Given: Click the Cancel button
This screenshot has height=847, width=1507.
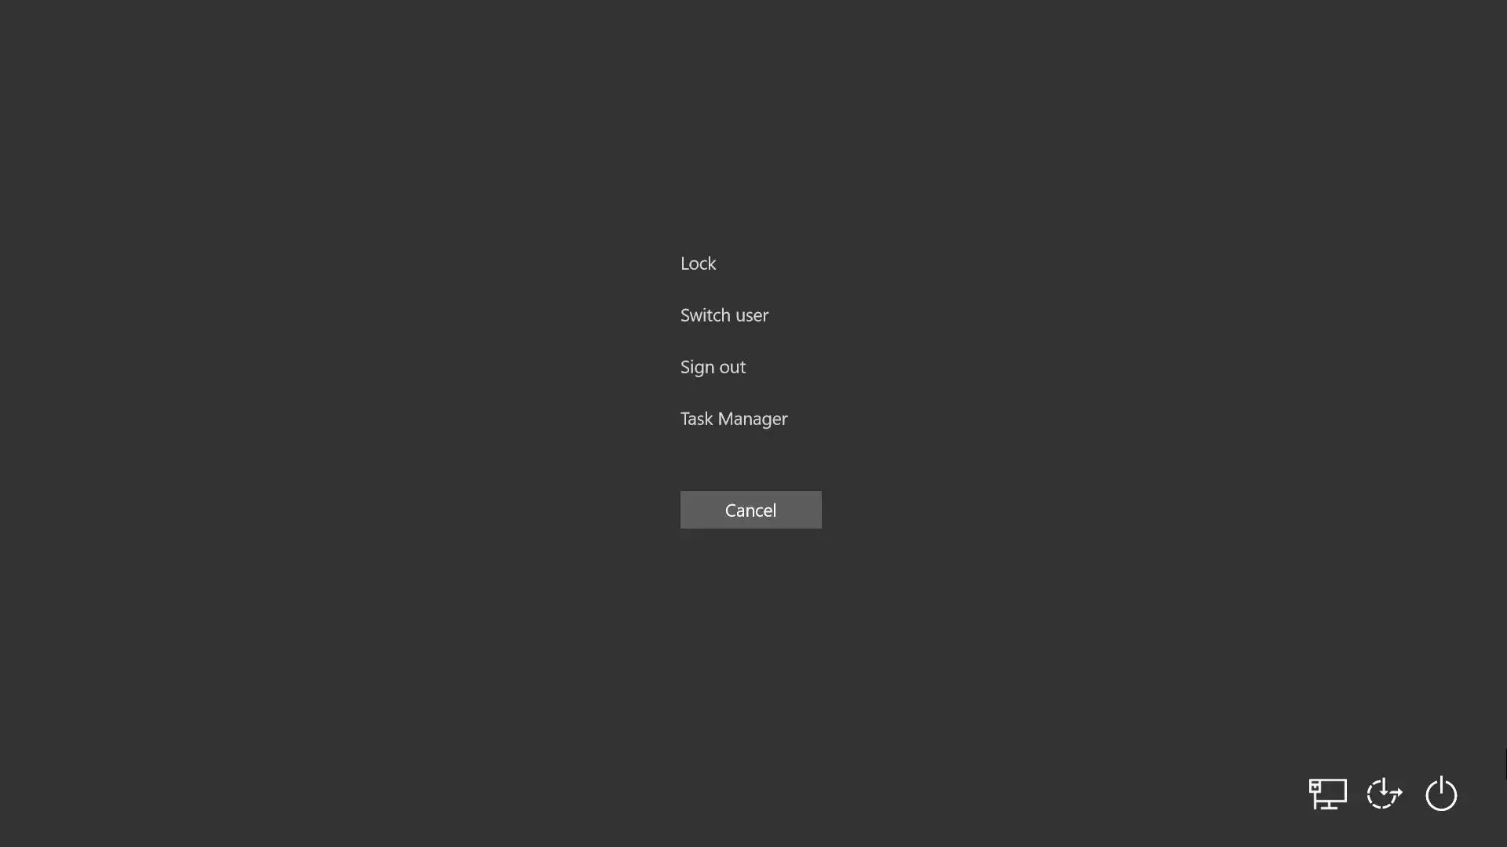Looking at the screenshot, I should [750, 510].
